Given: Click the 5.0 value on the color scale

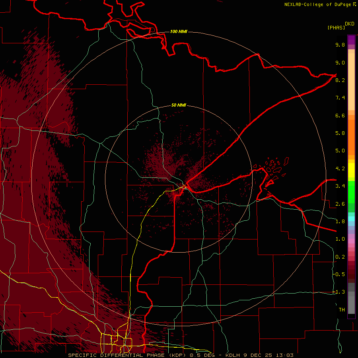Looking at the screenshot, I should coord(340,151).
